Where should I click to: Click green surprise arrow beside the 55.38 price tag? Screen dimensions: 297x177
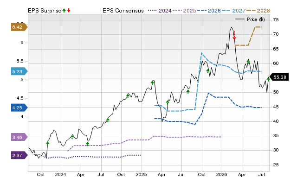click(268, 79)
